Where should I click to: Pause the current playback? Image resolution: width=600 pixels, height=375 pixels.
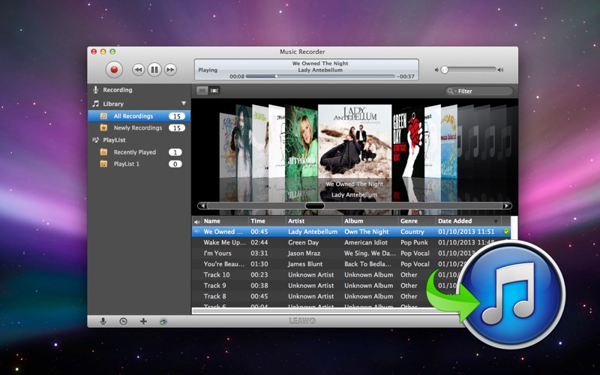[154, 70]
